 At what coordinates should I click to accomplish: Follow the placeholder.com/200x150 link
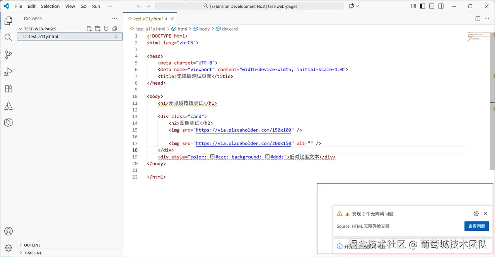[x=244, y=143]
